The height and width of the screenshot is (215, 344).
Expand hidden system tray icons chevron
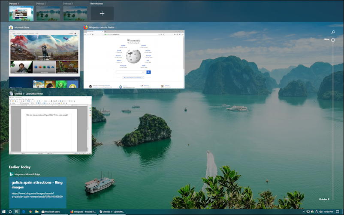(304, 212)
